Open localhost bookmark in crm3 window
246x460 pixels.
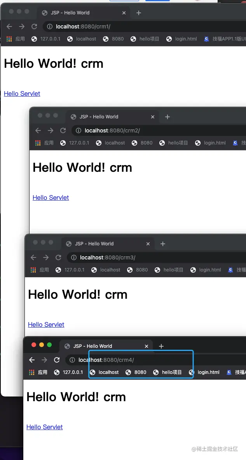coord(106,270)
